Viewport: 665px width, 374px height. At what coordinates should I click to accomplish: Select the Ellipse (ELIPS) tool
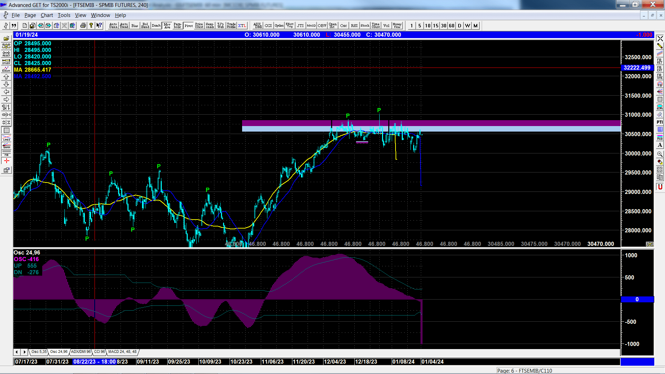point(660,107)
